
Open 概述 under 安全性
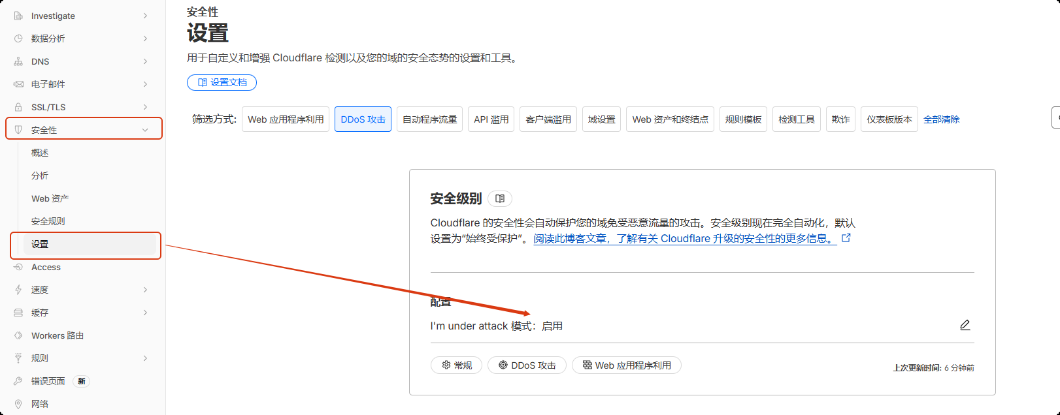coord(40,153)
